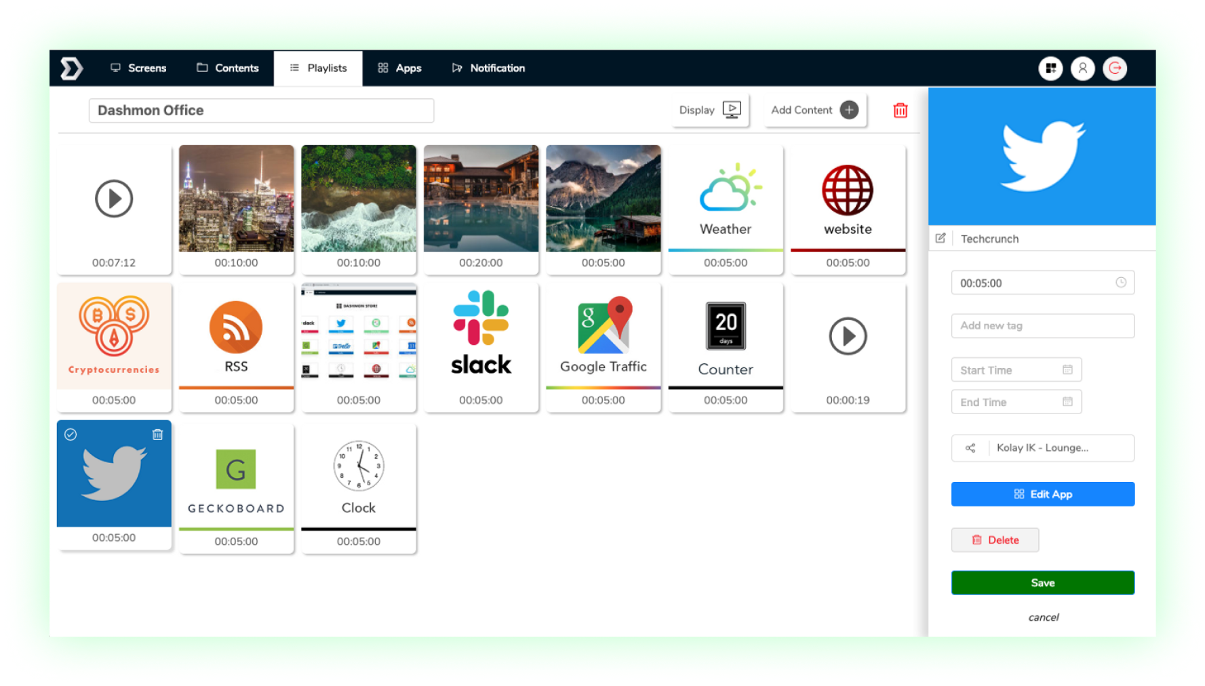Click the Add new tag field
The height and width of the screenshot is (686, 1205).
point(1042,326)
